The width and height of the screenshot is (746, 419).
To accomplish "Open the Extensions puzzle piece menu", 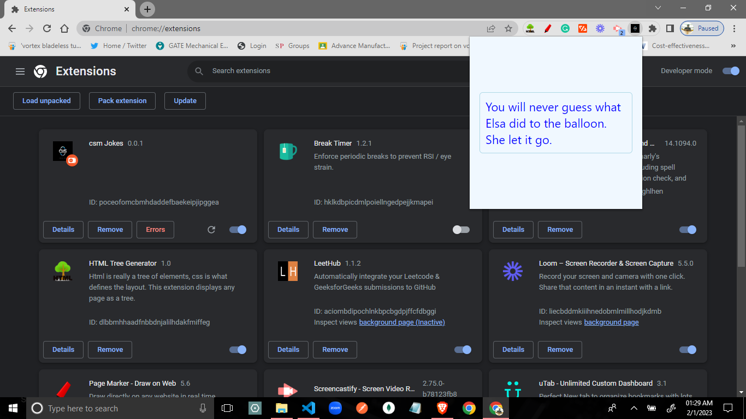I will point(653,28).
